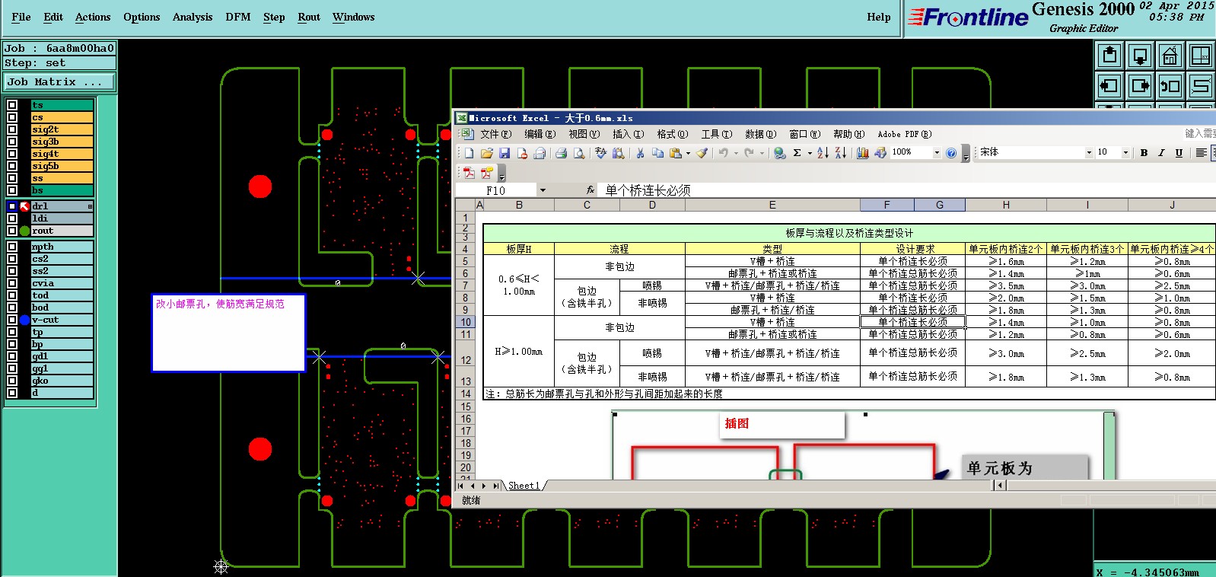
Task: Open the Genesis Rout menu
Action: pos(309,17)
